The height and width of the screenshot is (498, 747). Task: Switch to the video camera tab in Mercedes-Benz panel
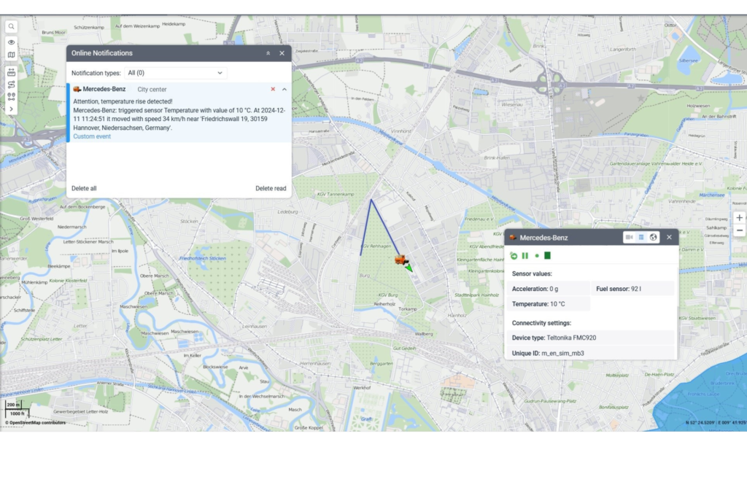[630, 237]
